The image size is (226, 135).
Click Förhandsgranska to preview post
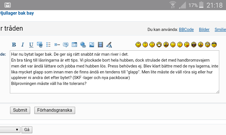pyautogui.click(x=55, y=110)
